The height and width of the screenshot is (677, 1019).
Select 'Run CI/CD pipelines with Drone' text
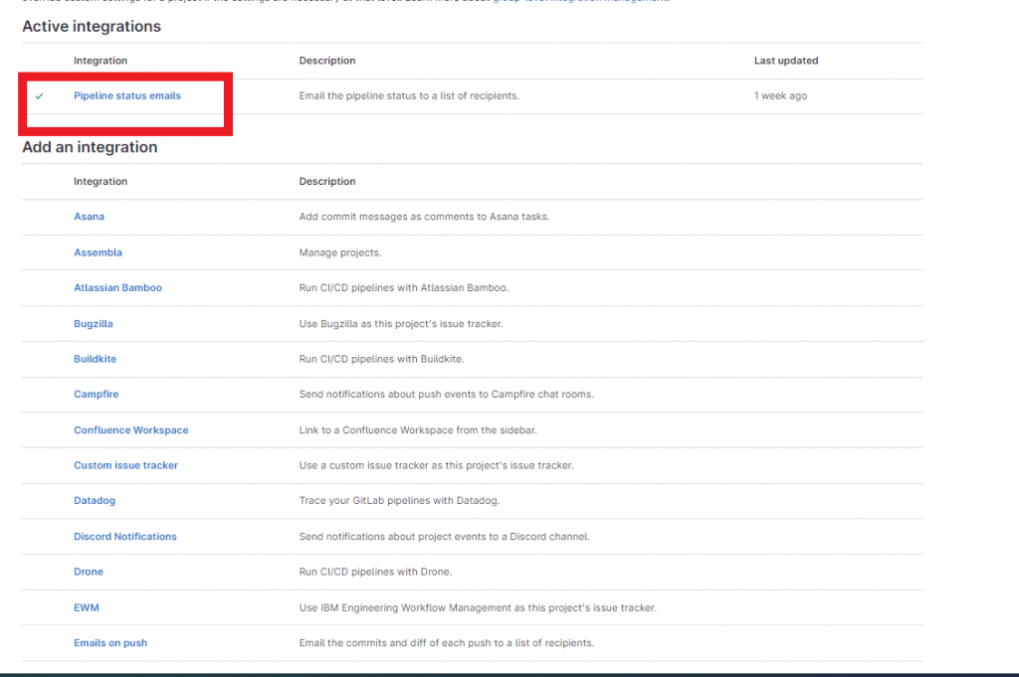(x=375, y=572)
